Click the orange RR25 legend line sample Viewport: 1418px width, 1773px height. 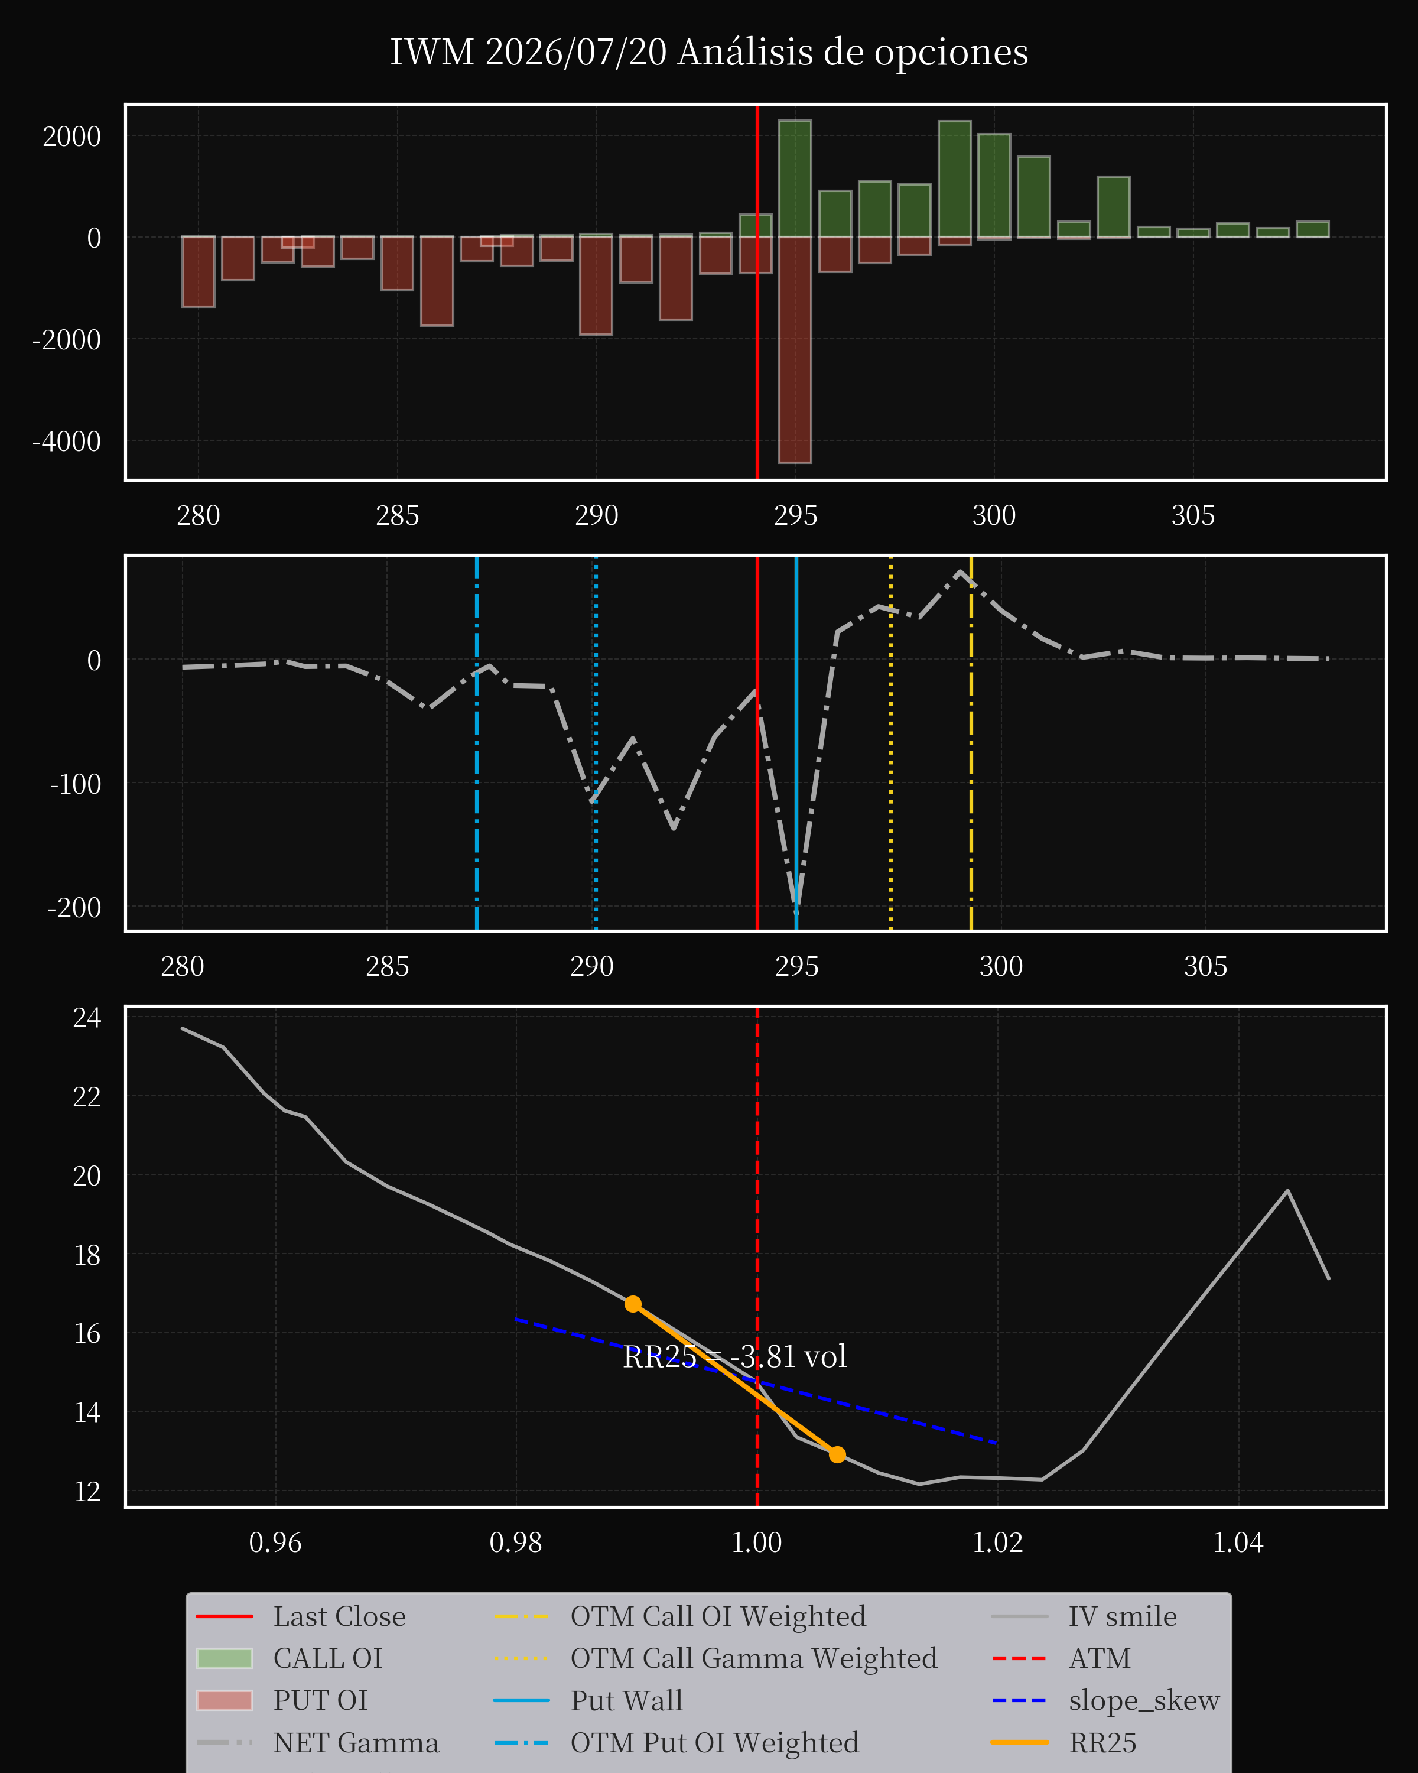point(1019,1743)
